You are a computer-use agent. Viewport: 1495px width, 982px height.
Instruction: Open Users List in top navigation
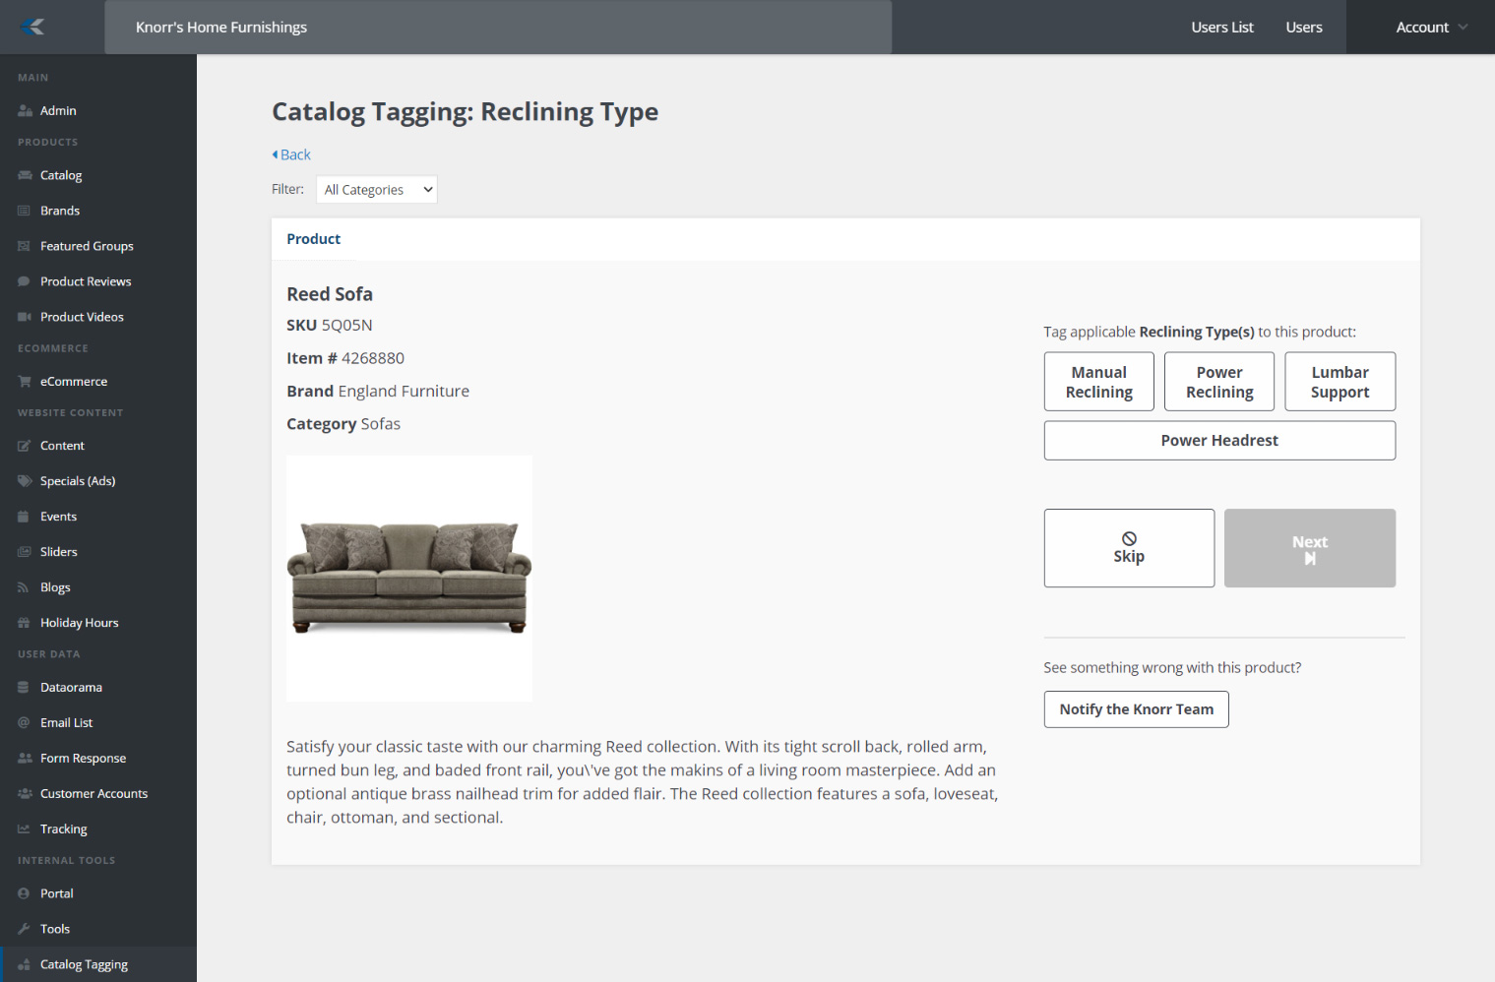click(x=1221, y=28)
